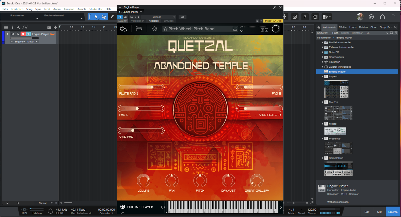Viewport: 401px width, 217px height.
Task: Open the MIDut output dropdown on track
Action: (x=32, y=42)
